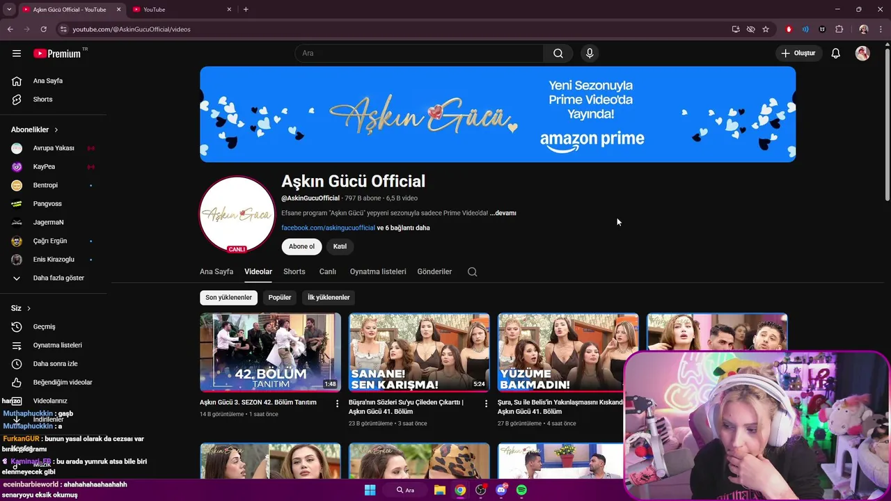Viewport: 891px width, 501px height.
Task: Switch to the Oynatma listeleri tab
Action: [x=378, y=272]
